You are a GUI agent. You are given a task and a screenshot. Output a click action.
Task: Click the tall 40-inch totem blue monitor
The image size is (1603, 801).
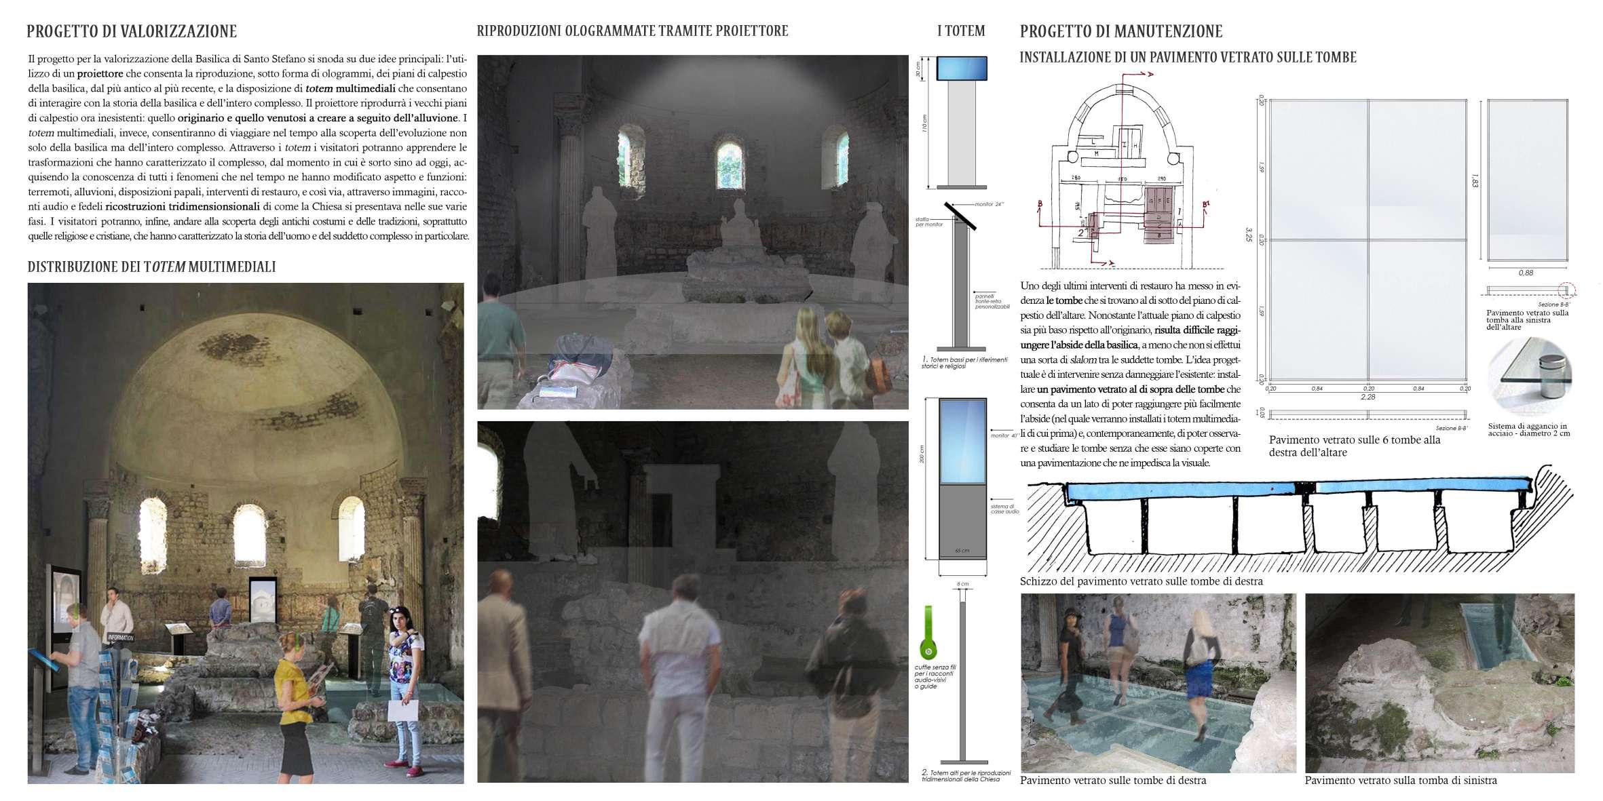tap(962, 440)
